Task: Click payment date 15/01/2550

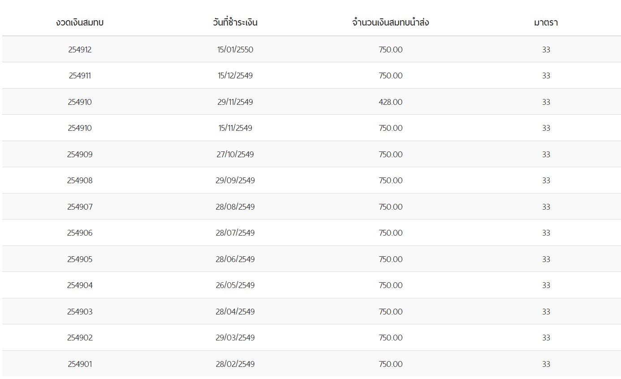Action: click(x=235, y=50)
